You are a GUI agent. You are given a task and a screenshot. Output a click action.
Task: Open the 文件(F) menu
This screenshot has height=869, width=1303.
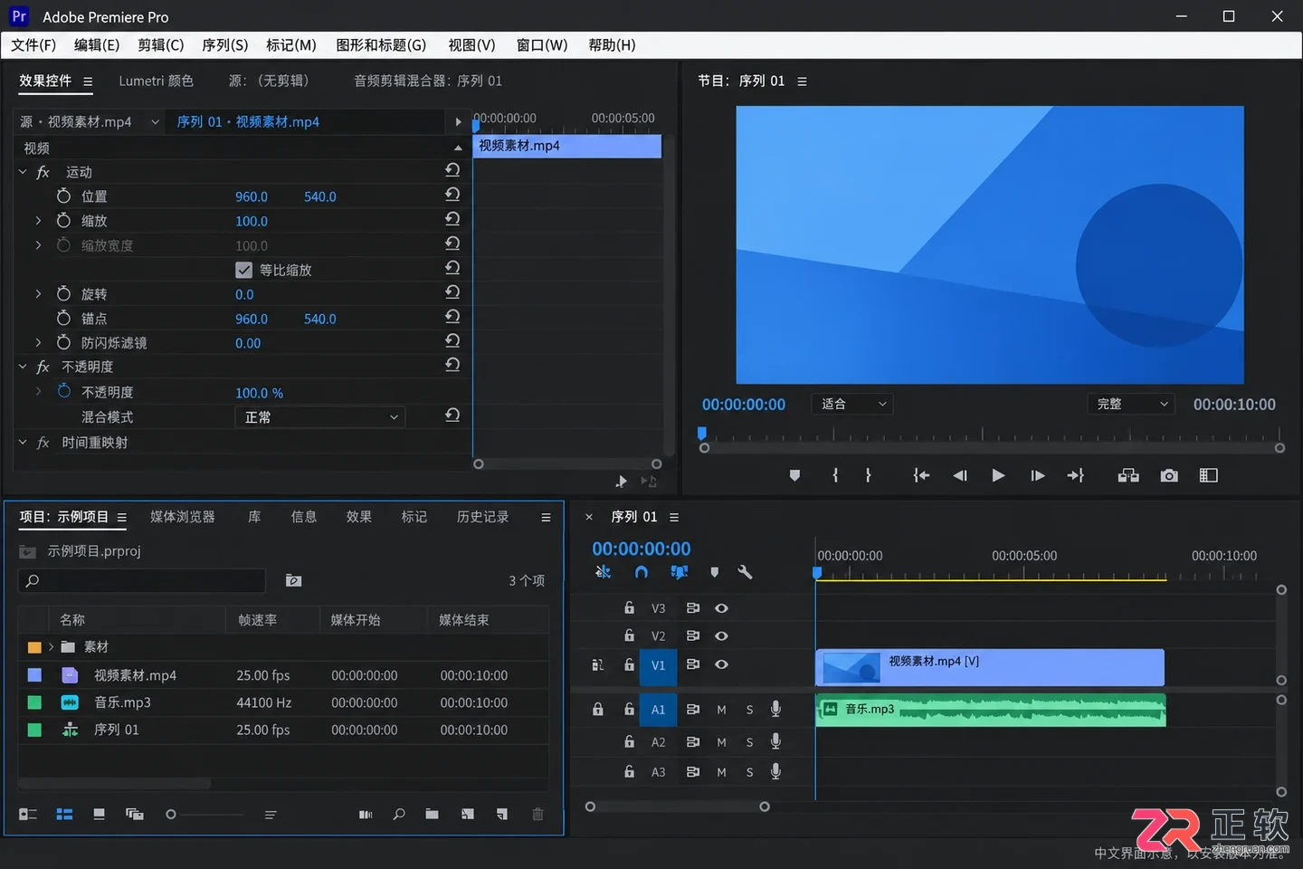33,45
